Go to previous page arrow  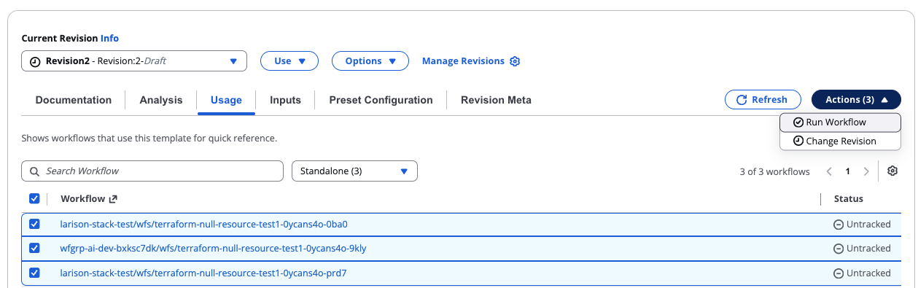pyautogui.click(x=829, y=172)
